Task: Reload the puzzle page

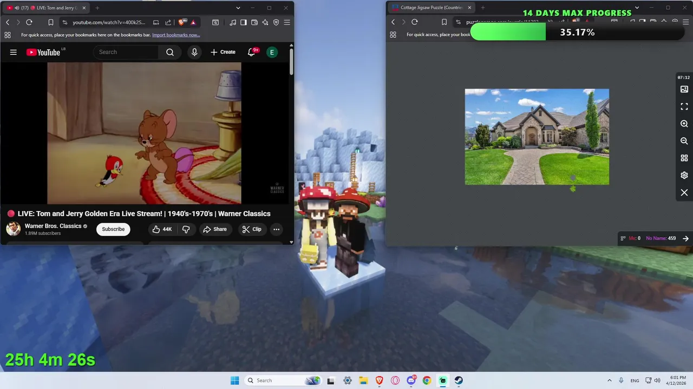Action: pos(415,22)
